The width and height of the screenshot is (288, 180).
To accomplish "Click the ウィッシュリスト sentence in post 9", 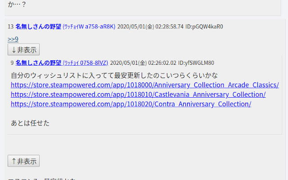I will 114,76.
